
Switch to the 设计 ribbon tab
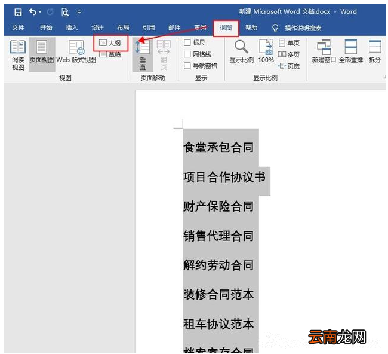point(97,28)
